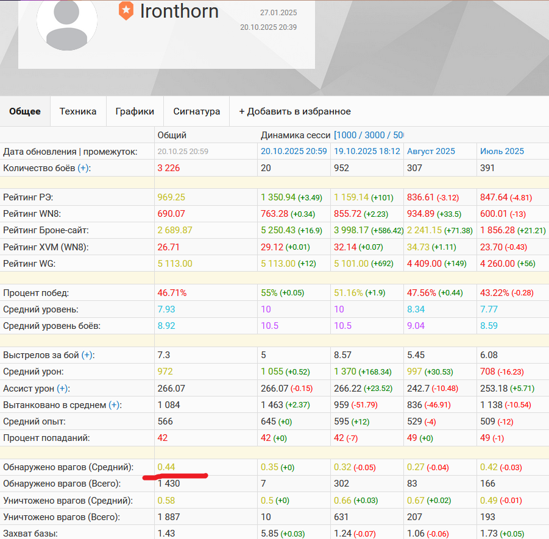The height and width of the screenshot is (539, 549).
Task: Open the Июль 2025 period link
Action: tap(501, 151)
